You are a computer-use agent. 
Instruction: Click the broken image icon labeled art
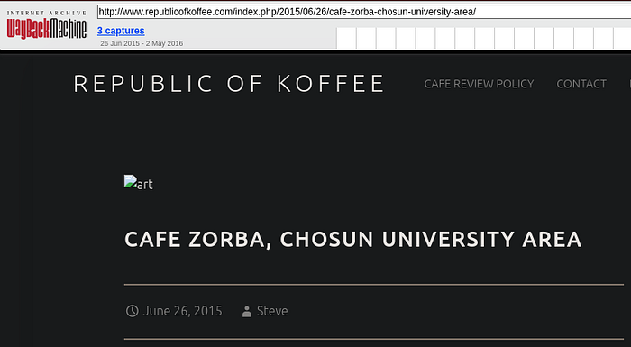pyautogui.click(x=130, y=181)
